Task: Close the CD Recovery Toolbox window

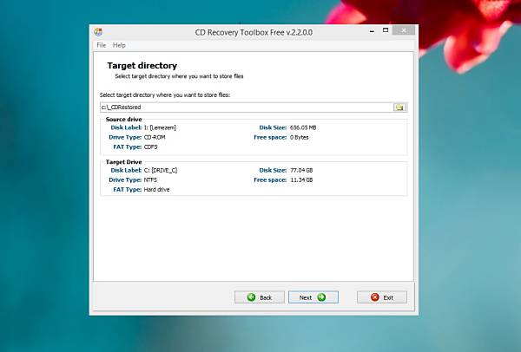Action: [404, 30]
